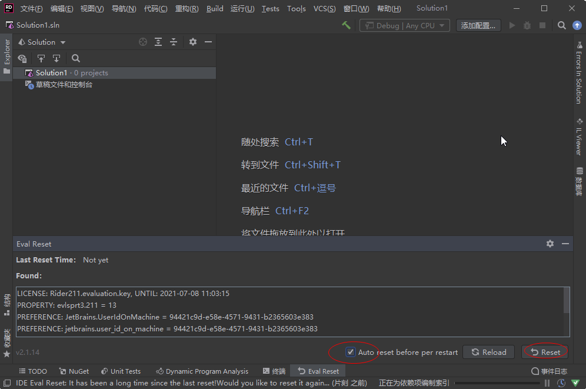This screenshot has width=586, height=389.
Task: Open the TODO tool window tab
Action: coord(33,371)
